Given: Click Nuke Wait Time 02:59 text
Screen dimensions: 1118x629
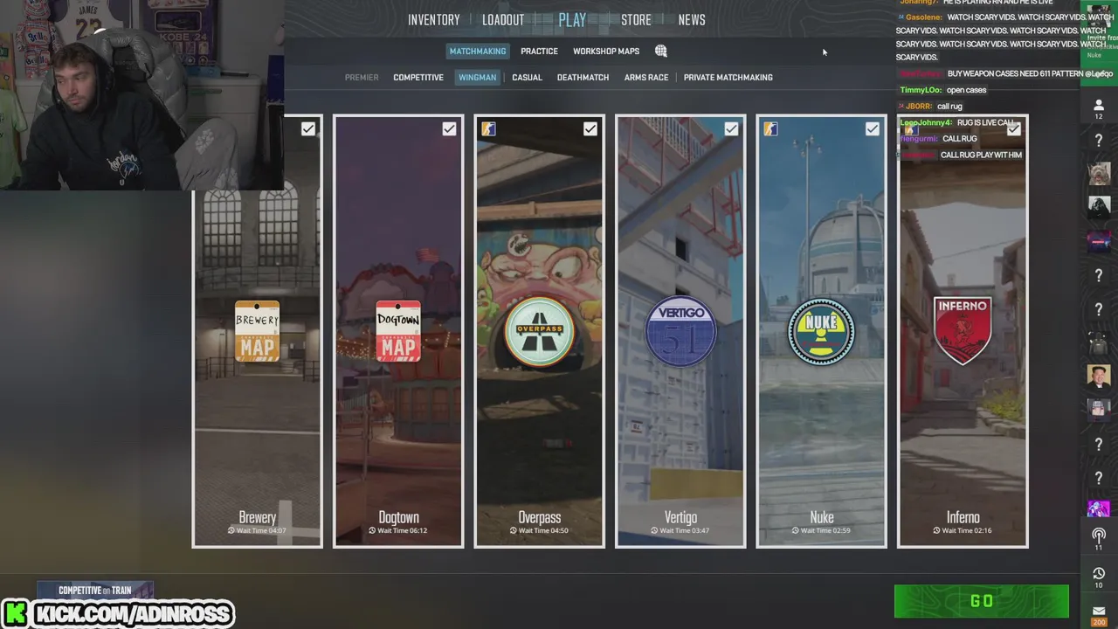Looking at the screenshot, I should coord(821,530).
